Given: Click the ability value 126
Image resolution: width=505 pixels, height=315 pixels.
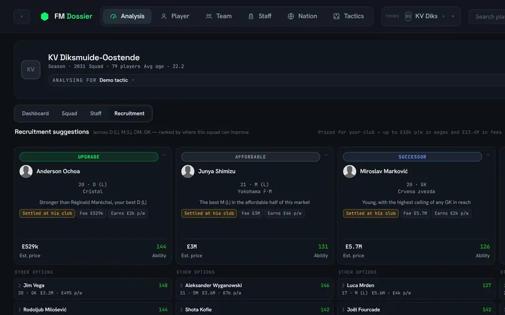Looking at the screenshot, I should click(x=484, y=247).
